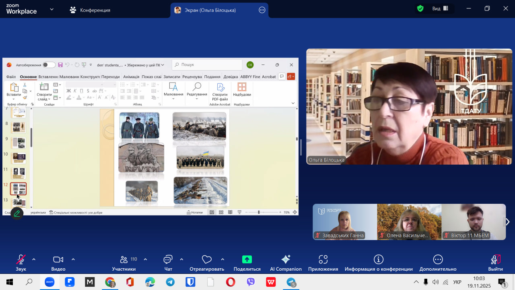Unmute the microphone in Zoom

(21, 260)
